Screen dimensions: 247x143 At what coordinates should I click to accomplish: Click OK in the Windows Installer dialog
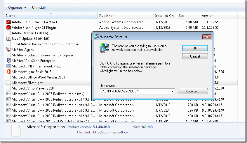(195, 48)
